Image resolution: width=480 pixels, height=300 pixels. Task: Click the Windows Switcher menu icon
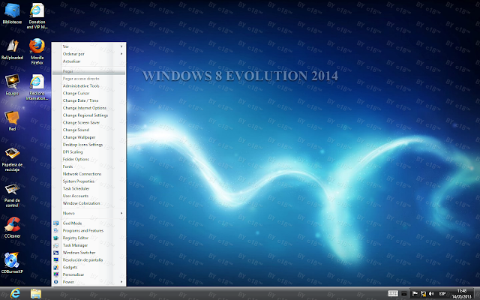pos(56,253)
